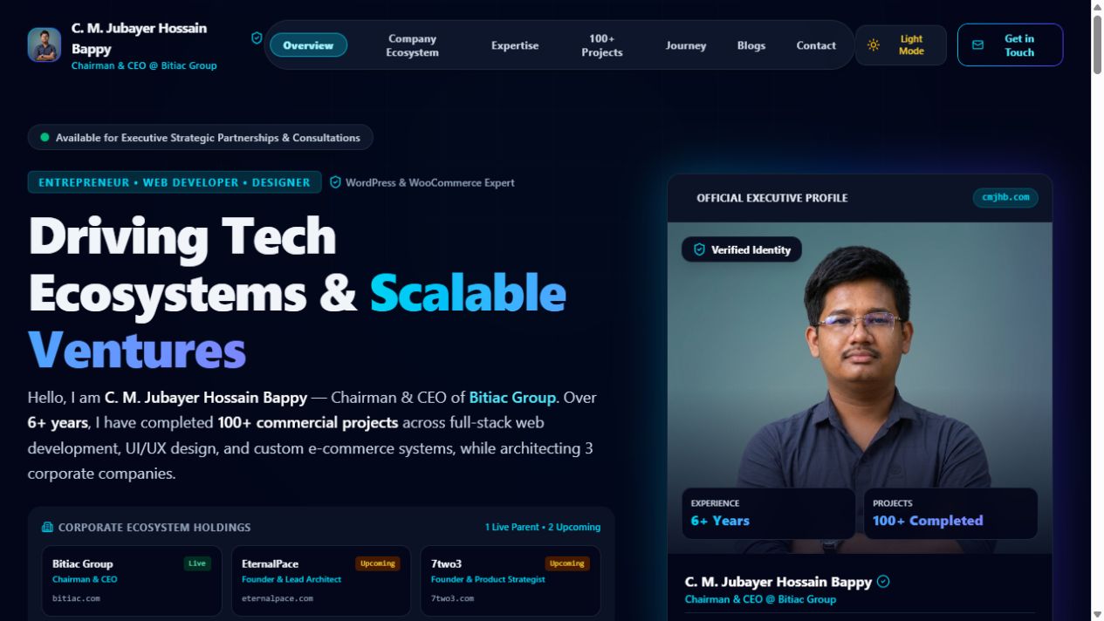Click the Projects 100+ Completed stat box
This screenshot has height=621, width=1104.
[x=950, y=514]
